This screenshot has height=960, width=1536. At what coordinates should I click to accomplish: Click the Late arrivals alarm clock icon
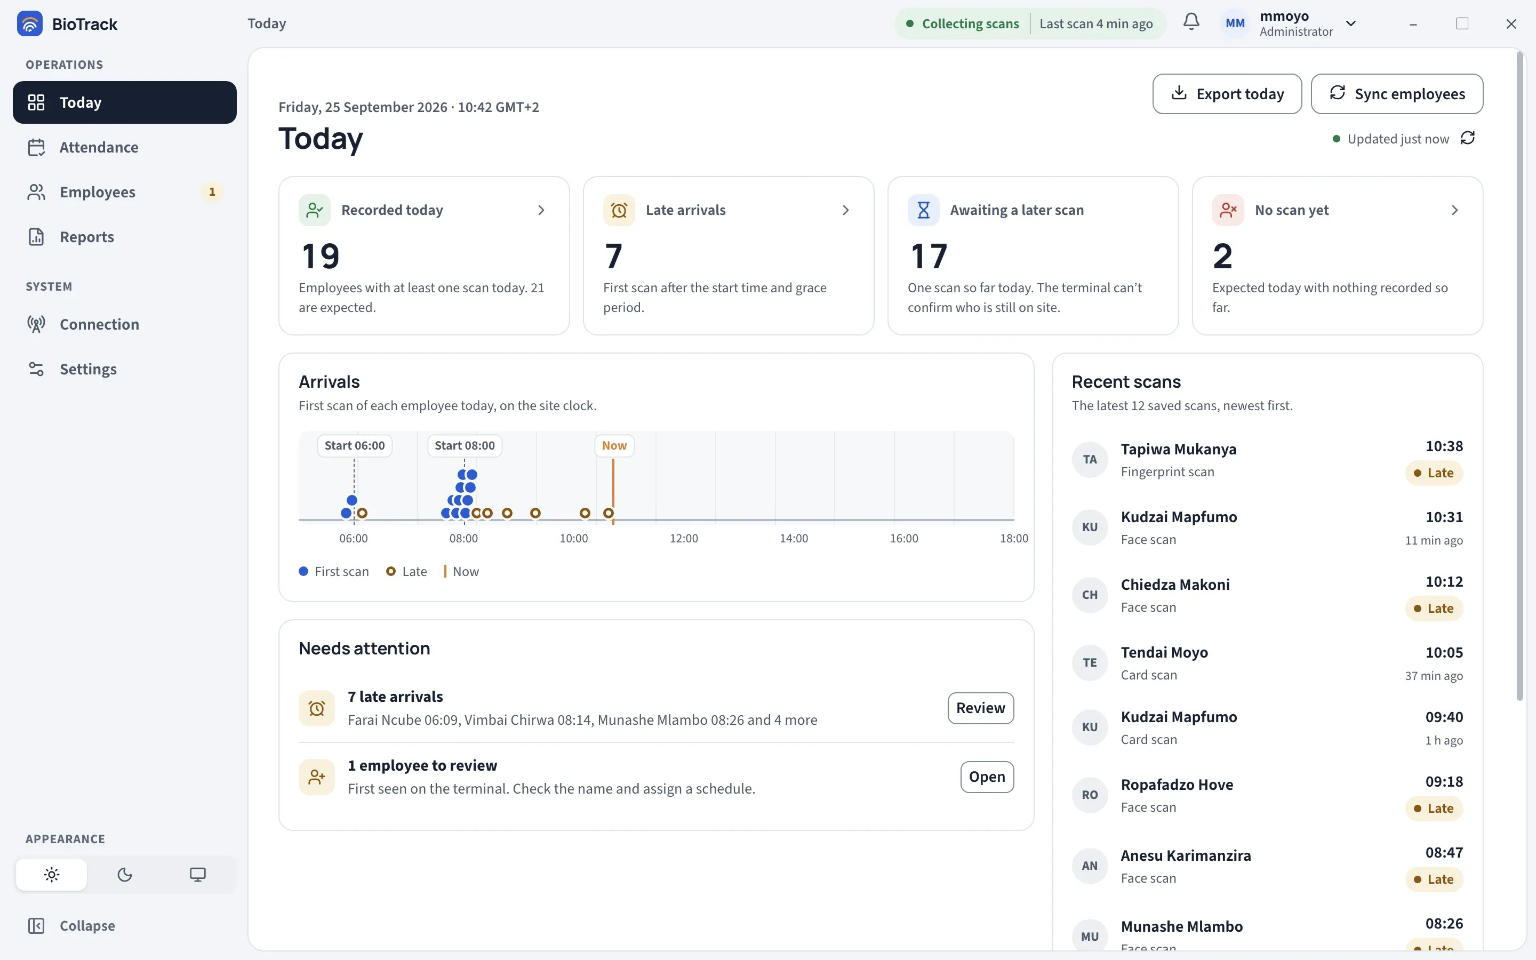619,210
